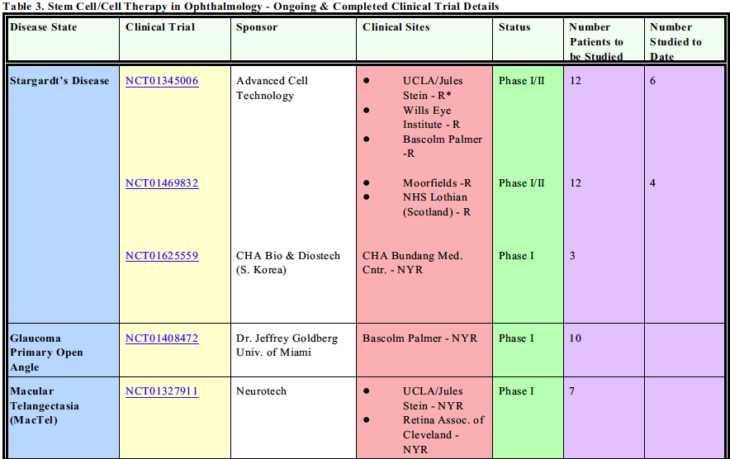
Task: Click 'Dr. Jeffrey Goldberg Univ. of Miami' sponsor
Action: coord(287,345)
